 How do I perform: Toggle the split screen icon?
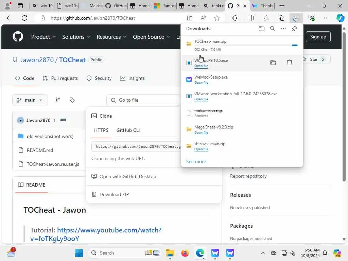(x=251, y=18)
